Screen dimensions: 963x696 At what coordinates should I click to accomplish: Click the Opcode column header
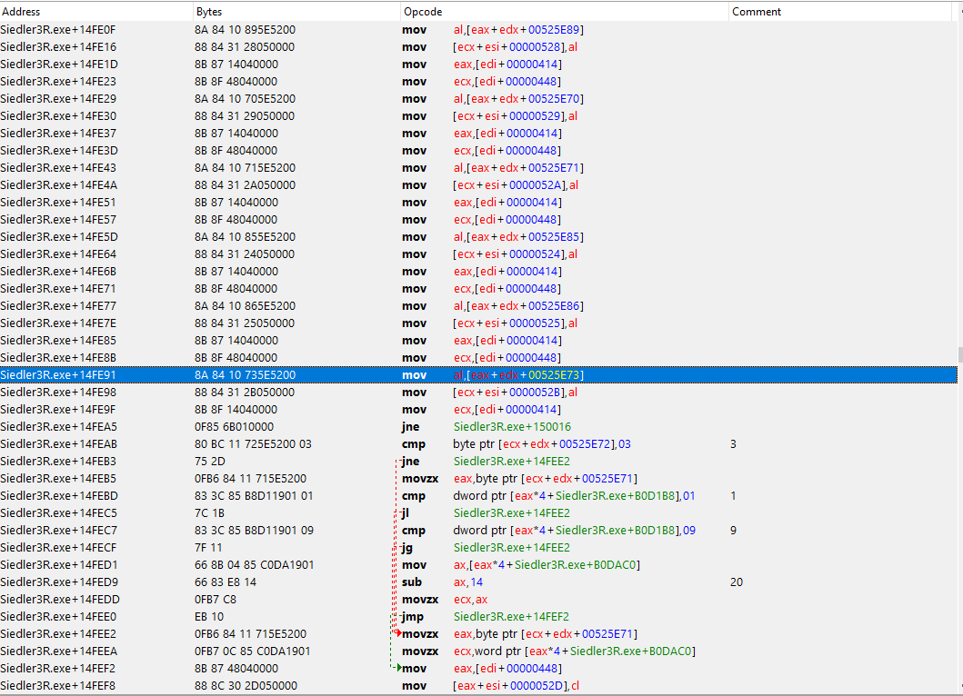(x=565, y=12)
